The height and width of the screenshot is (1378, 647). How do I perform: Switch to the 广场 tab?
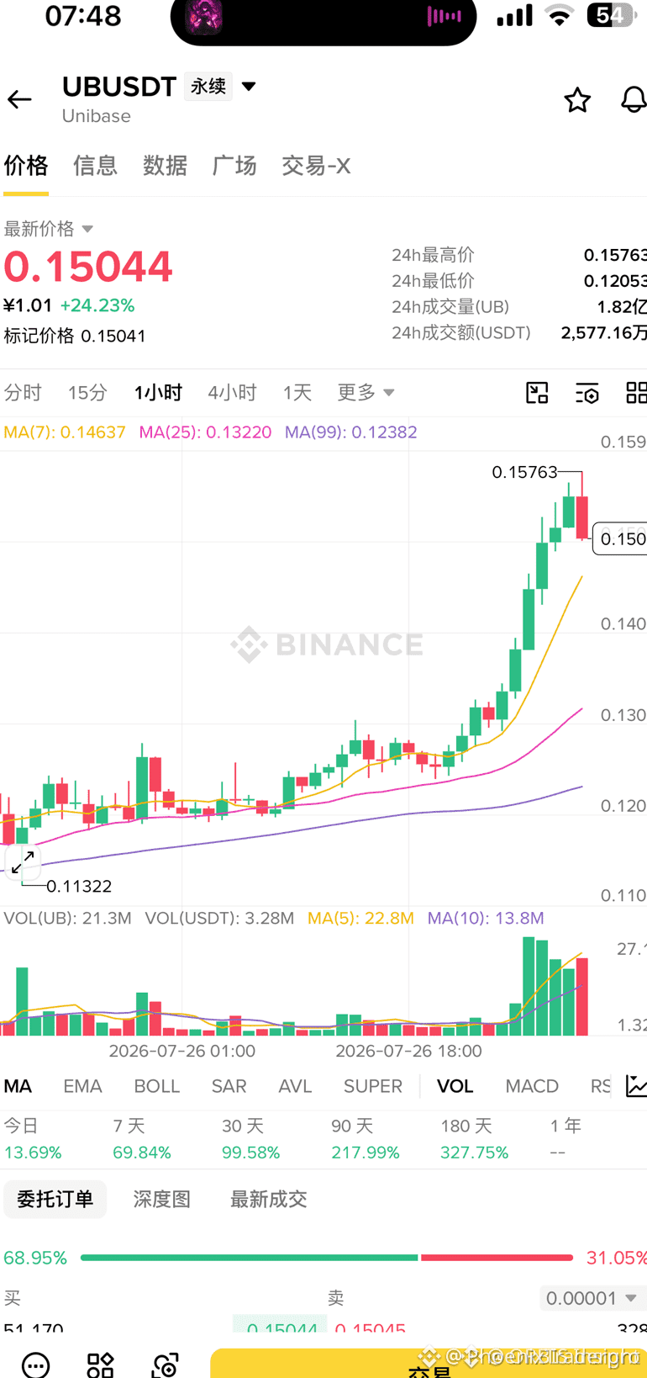pos(234,166)
